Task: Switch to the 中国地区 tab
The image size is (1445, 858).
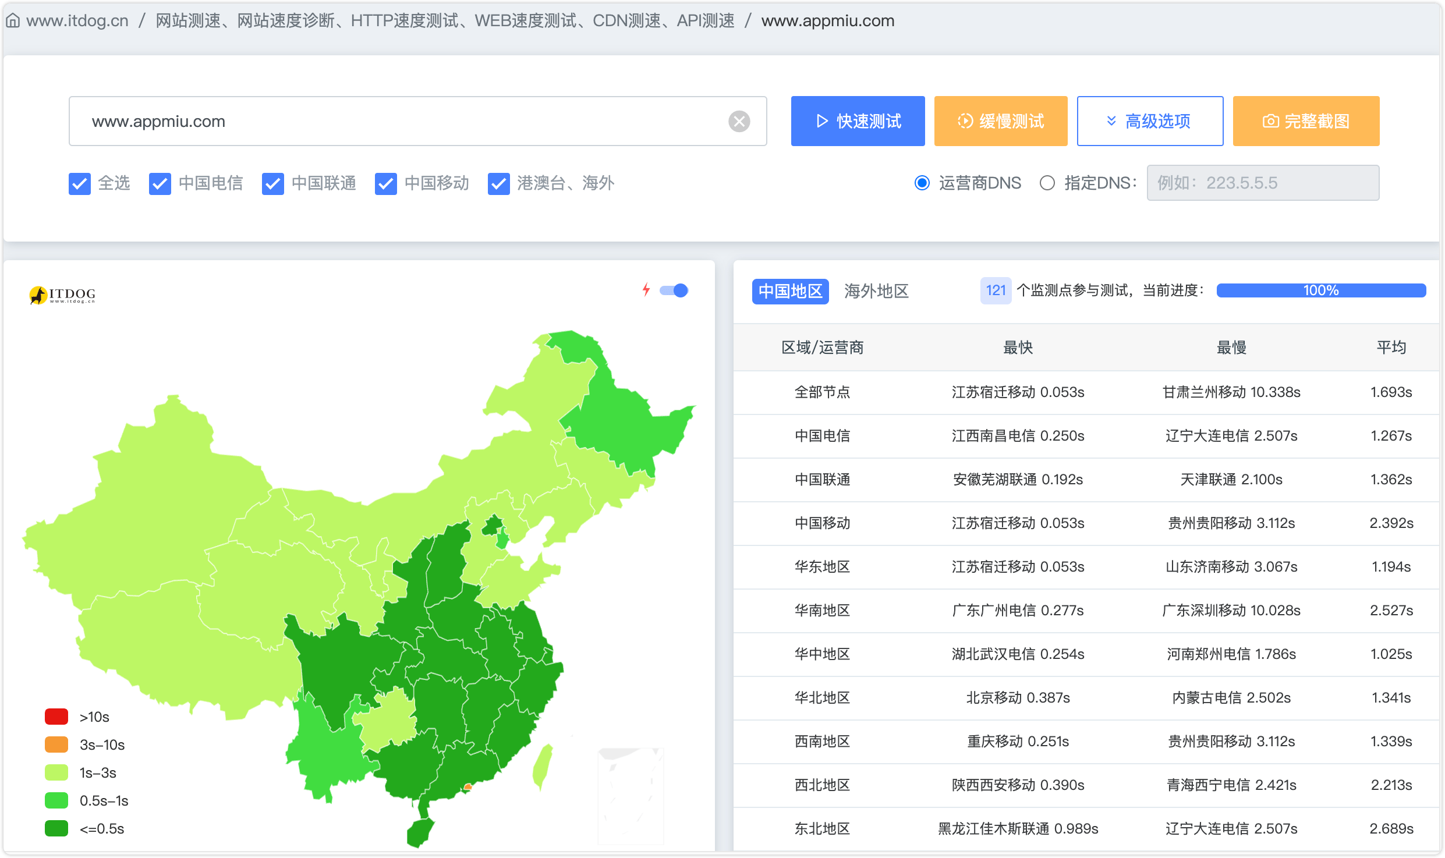Action: pyautogui.click(x=790, y=291)
